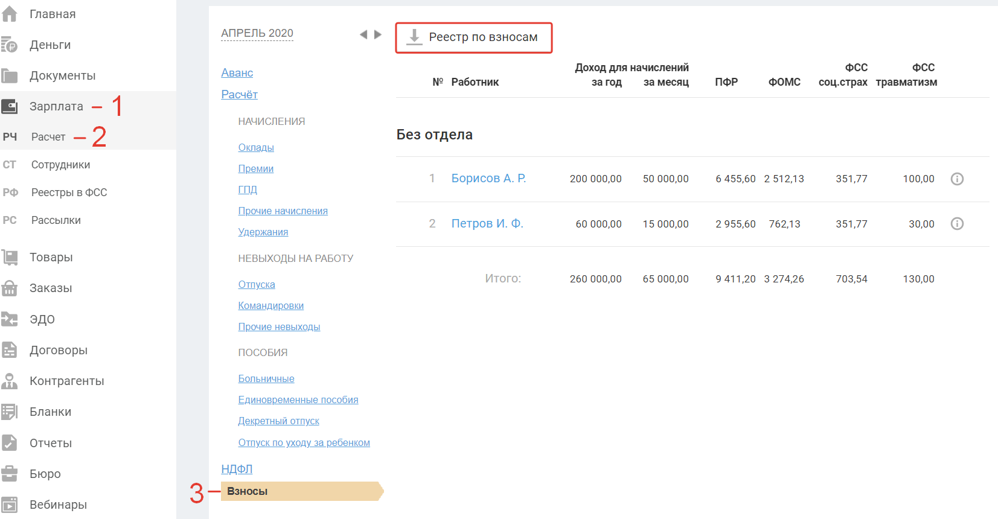Open the НДФЛ section link

pyautogui.click(x=237, y=469)
